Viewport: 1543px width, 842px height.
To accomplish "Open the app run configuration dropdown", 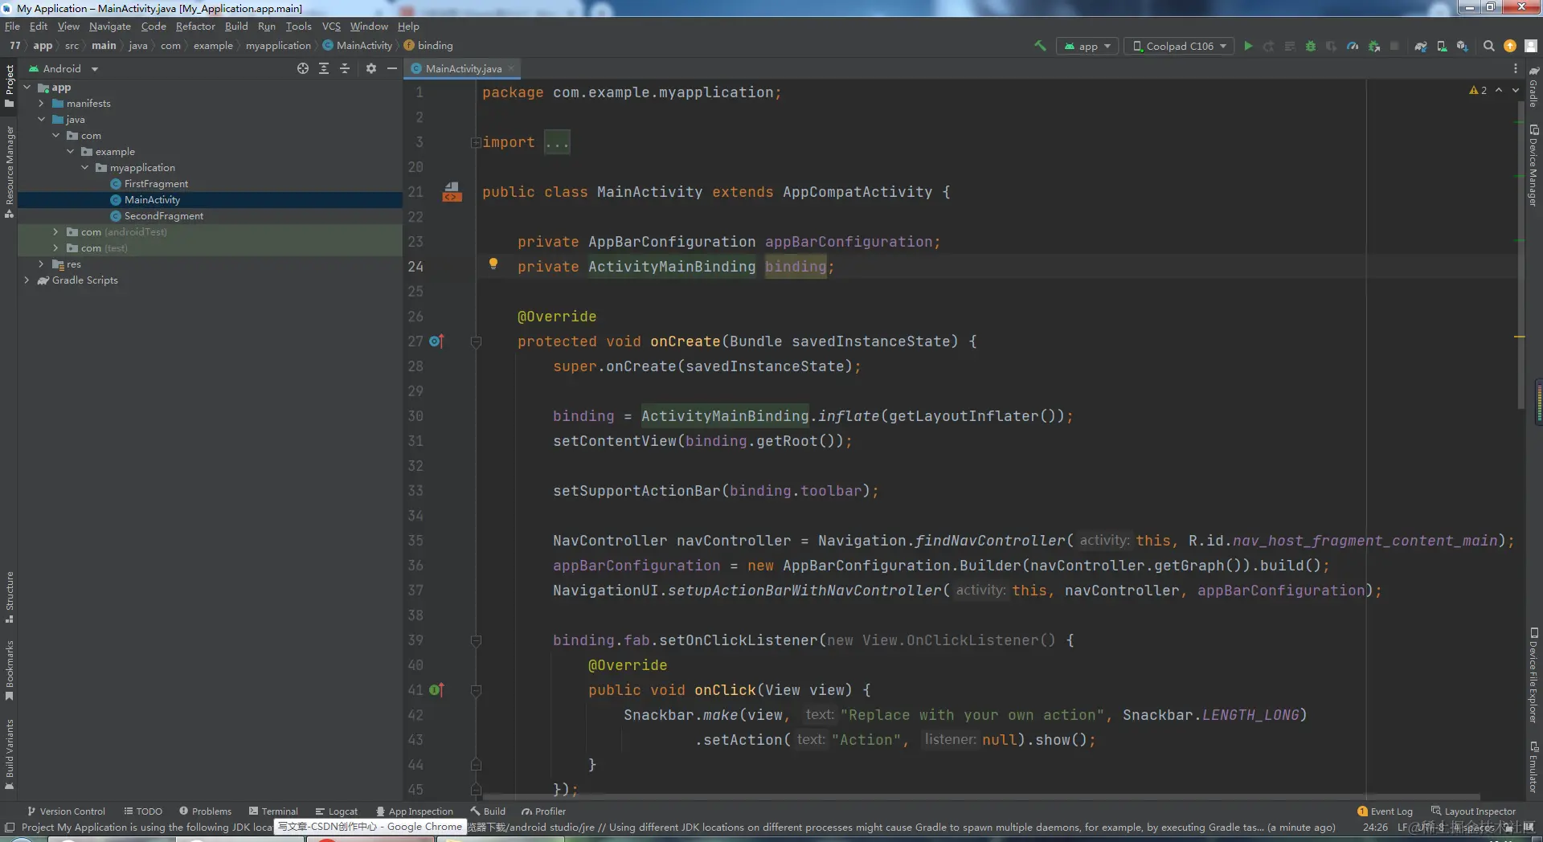I will [x=1087, y=46].
